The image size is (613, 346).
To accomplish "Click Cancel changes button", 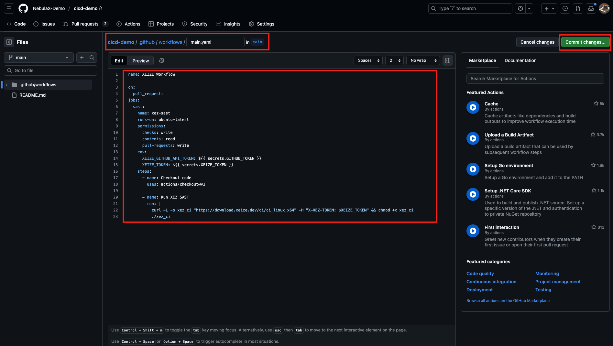I will pyautogui.click(x=537, y=42).
